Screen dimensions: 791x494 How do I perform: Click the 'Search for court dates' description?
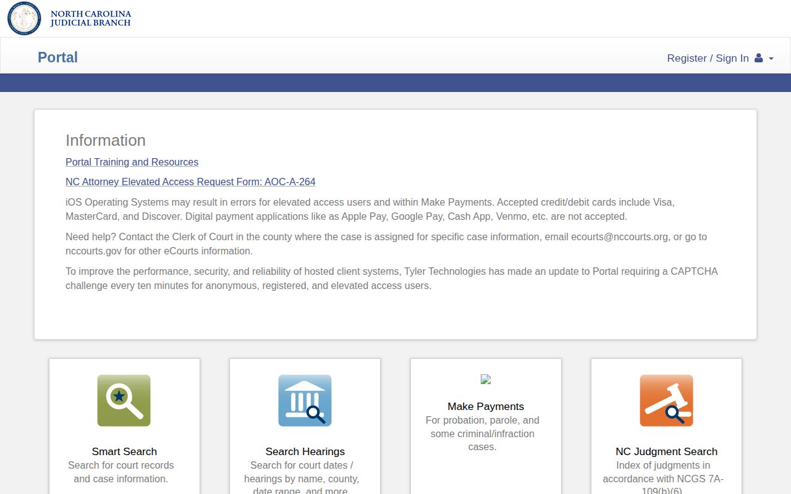302,477
